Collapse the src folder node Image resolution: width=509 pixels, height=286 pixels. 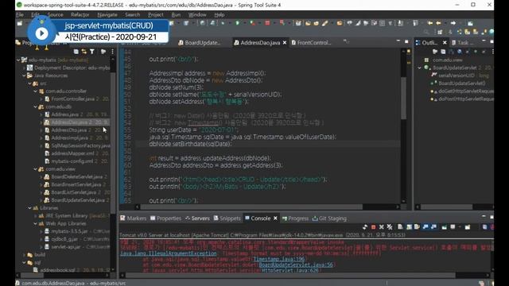tap(30, 83)
